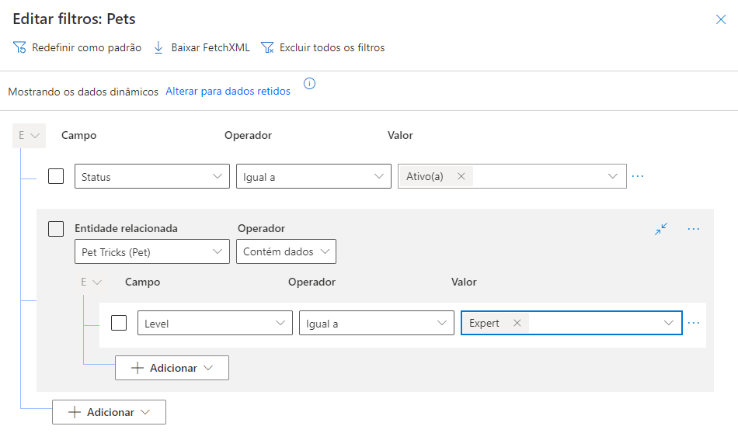Expand the Contém dados operator dropdown
The height and width of the screenshot is (447, 738).
click(x=286, y=252)
